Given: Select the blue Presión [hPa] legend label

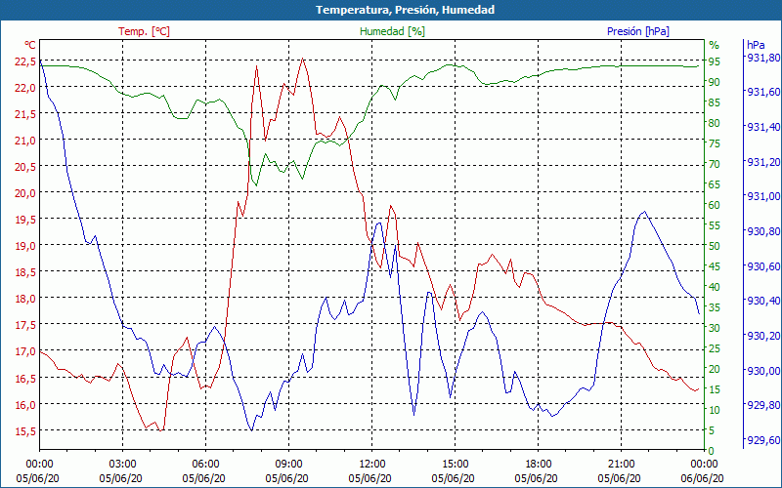Looking at the screenshot, I should [638, 31].
